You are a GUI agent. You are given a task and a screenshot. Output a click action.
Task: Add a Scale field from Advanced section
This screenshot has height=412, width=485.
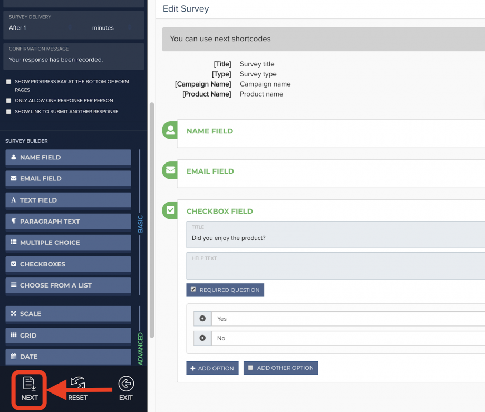point(68,314)
